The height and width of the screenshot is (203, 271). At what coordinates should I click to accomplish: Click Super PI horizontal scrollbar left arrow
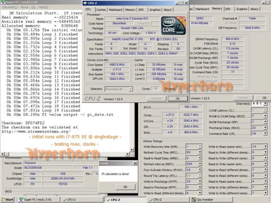3,154
